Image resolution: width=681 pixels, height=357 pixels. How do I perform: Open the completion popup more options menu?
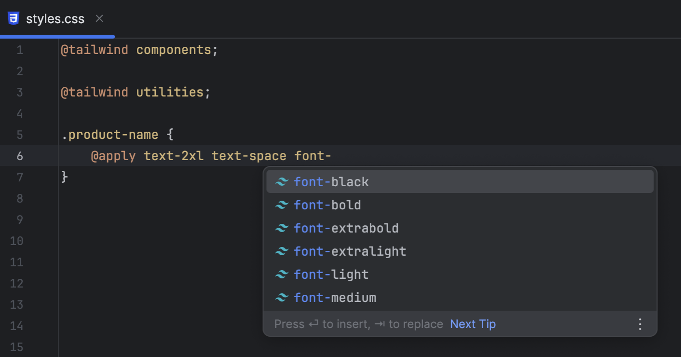tap(640, 324)
